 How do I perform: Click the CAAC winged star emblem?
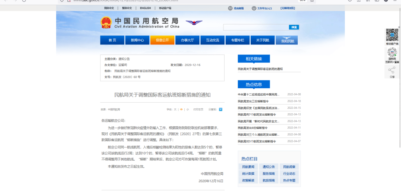tap(194, 23)
